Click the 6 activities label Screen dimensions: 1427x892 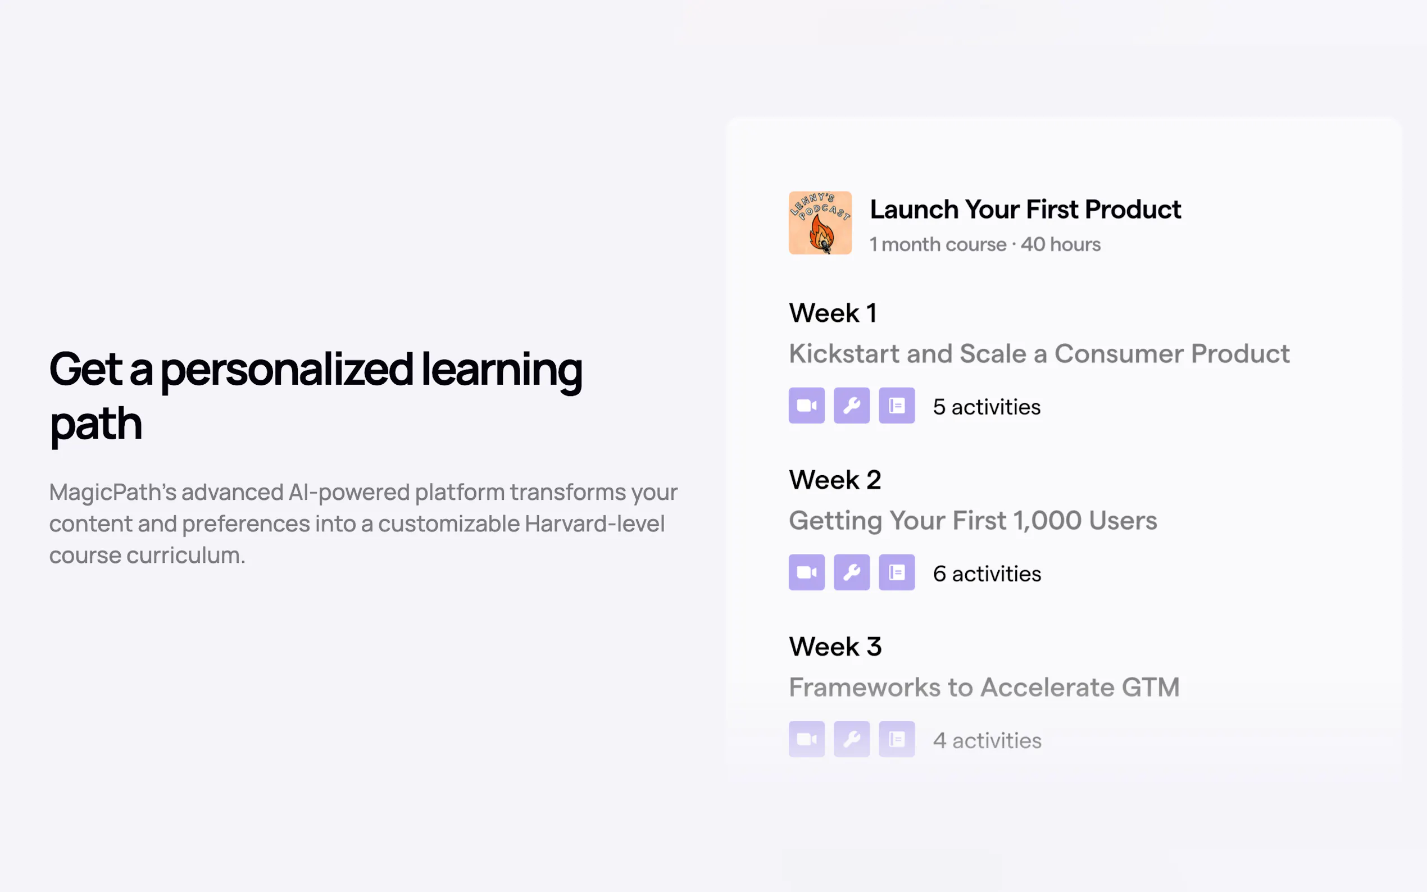pos(987,574)
